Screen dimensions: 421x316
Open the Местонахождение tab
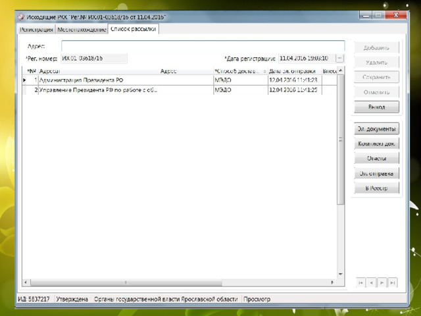(82, 30)
